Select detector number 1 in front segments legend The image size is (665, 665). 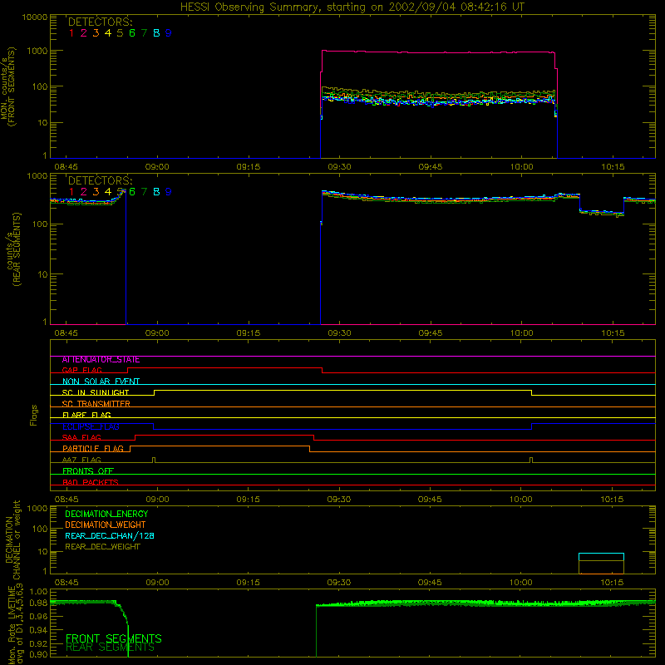click(x=71, y=33)
